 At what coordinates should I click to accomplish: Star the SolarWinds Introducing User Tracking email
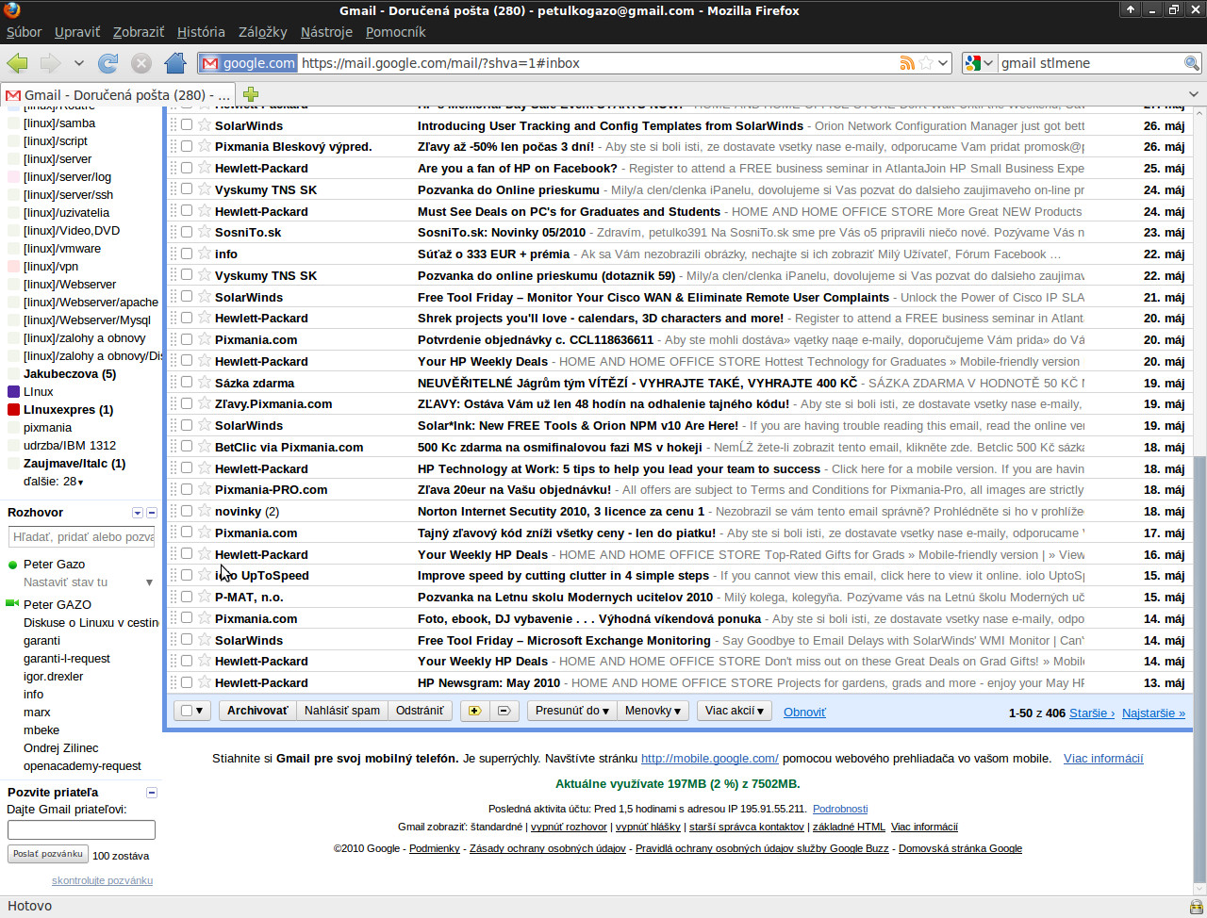pos(205,124)
